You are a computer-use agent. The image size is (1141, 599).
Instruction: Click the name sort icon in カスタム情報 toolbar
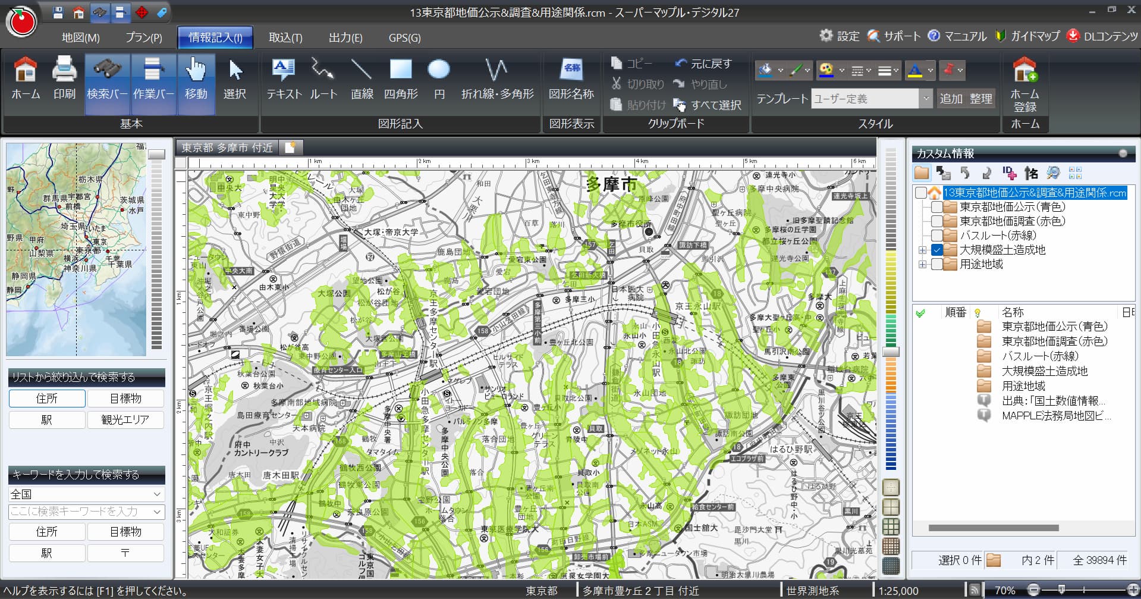click(1031, 173)
